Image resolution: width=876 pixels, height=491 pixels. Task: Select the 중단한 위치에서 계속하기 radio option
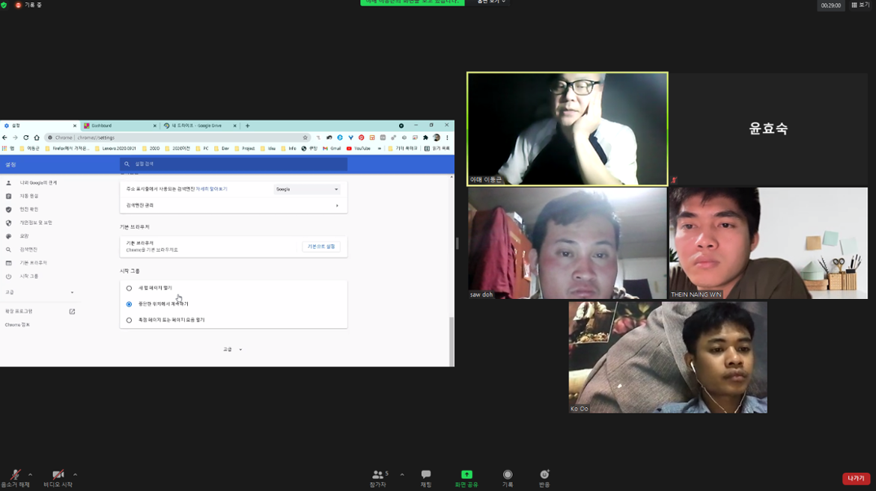pyautogui.click(x=129, y=304)
